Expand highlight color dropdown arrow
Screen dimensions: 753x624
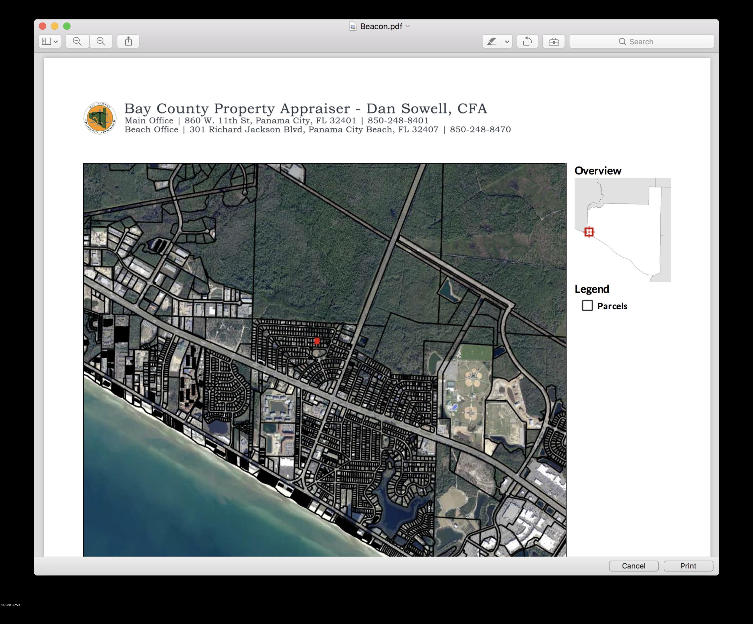coord(507,42)
